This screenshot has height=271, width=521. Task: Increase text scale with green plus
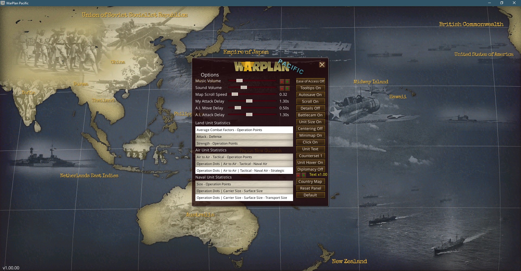tap(304, 175)
